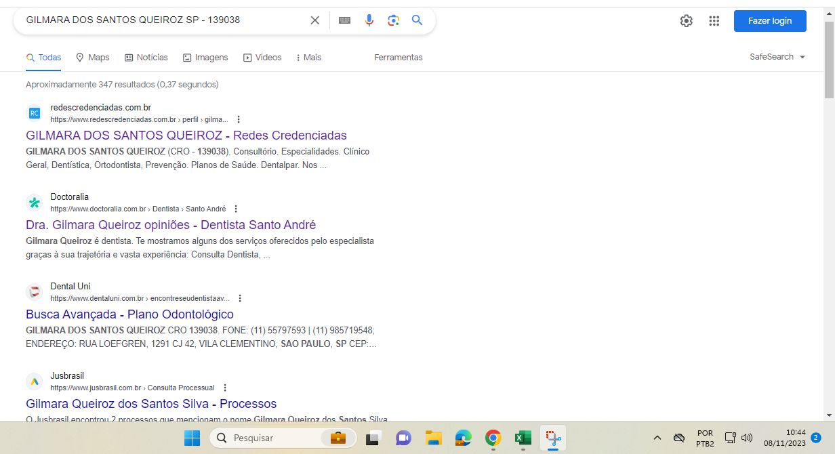Click the blue magnifier search button
The image size is (835, 454).
pos(417,20)
